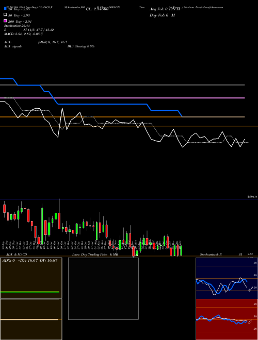Click the '20 Day = 2.88' legend text

(x=19, y=9)
